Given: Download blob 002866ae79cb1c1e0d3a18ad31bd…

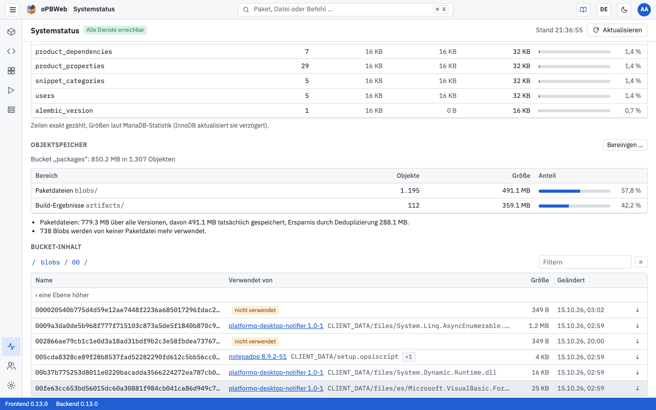Looking at the screenshot, I should 638,341.
